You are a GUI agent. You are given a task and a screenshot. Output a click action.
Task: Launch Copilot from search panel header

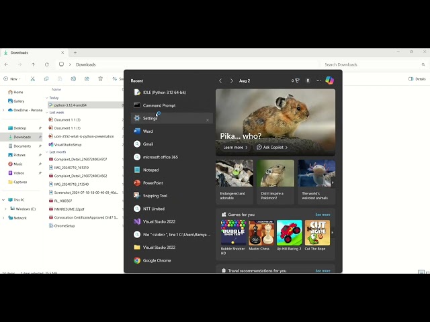coord(330,80)
